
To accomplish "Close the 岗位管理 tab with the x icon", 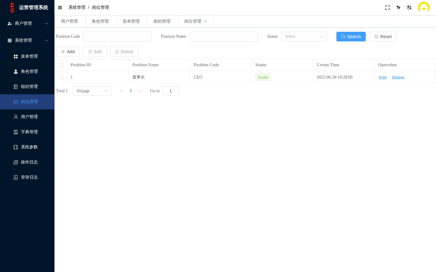I will [206, 21].
